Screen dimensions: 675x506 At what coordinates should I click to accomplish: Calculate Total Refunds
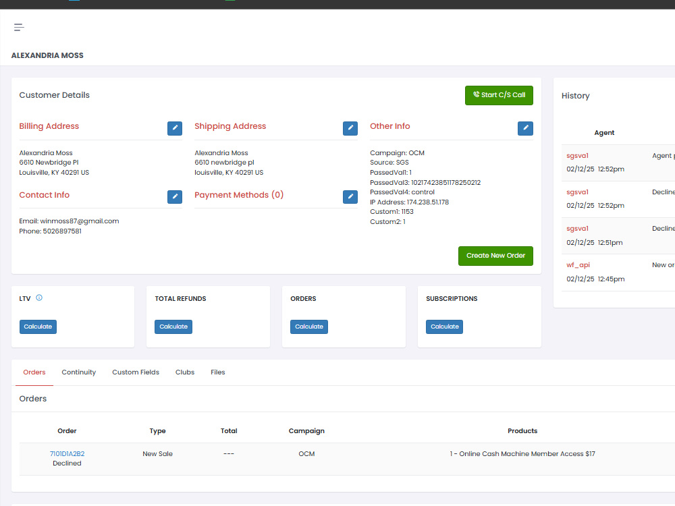(173, 327)
